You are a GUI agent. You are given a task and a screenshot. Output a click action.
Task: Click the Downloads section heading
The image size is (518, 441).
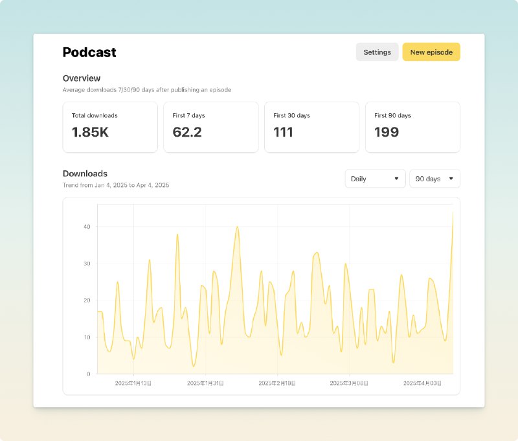tap(85, 174)
